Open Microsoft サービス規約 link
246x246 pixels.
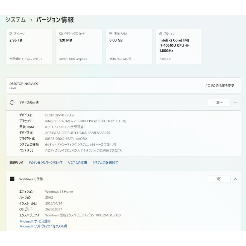35,221
